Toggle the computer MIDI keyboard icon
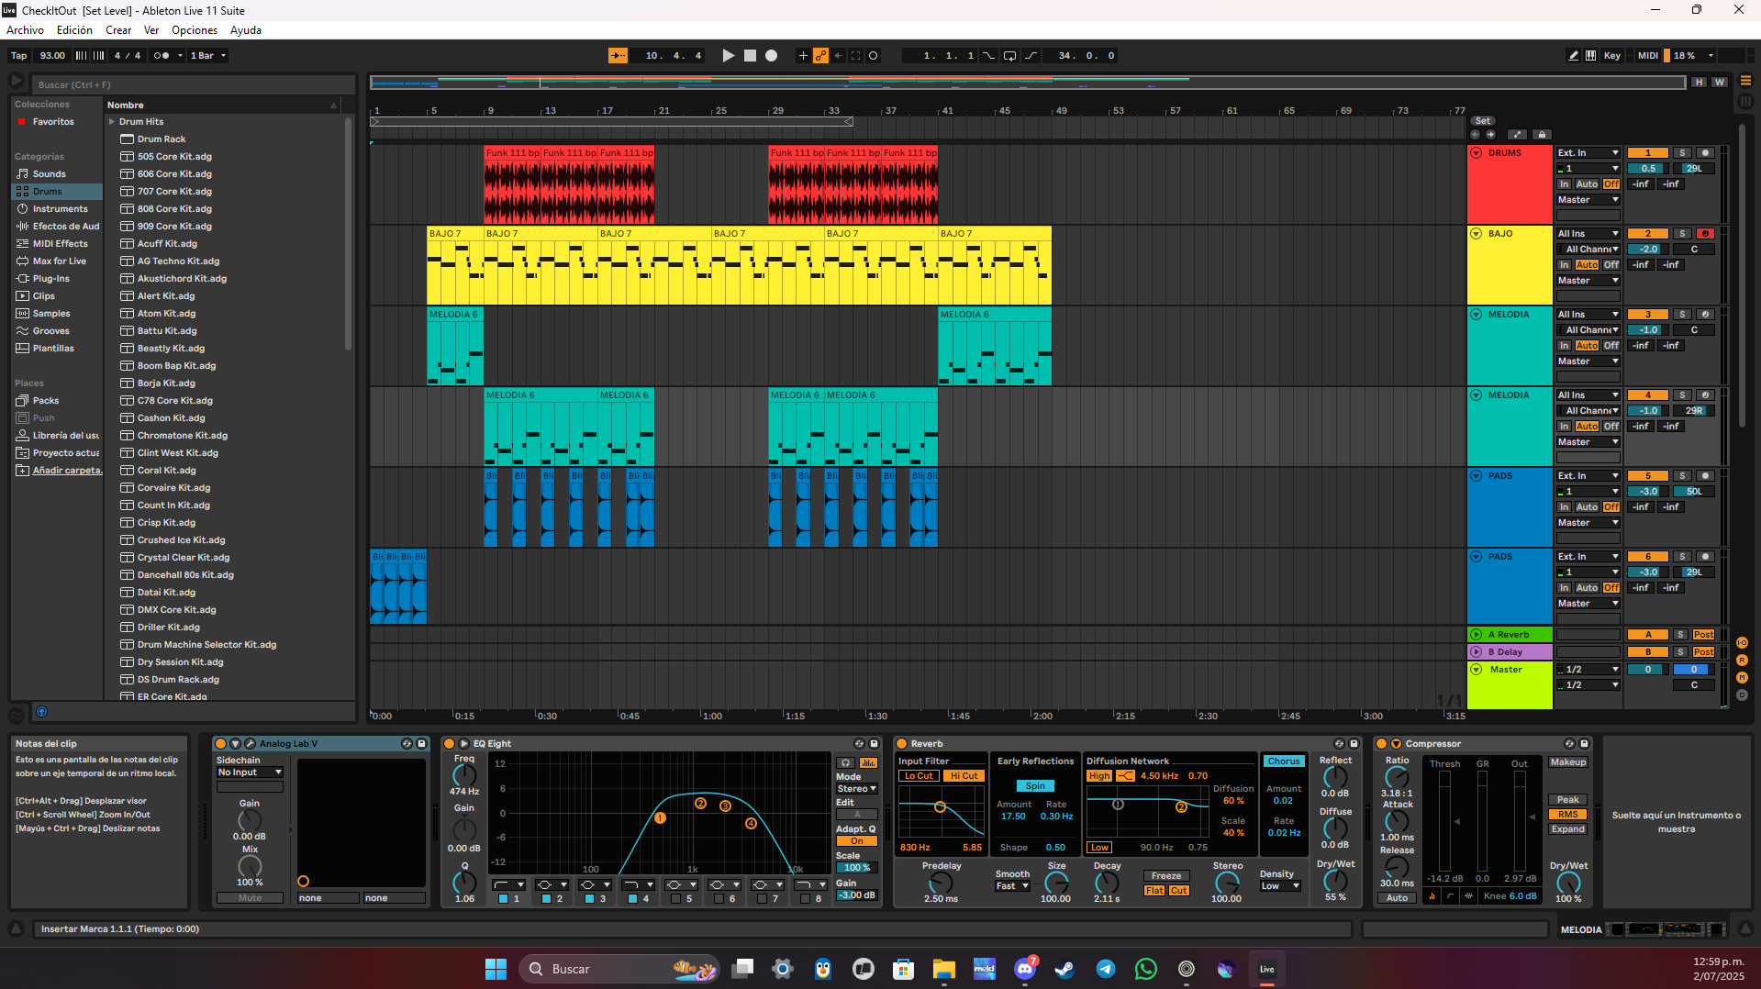The width and height of the screenshot is (1761, 989). [1590, 56]
